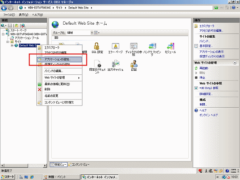Click the オンライン ヘルプ link

(208, 115)
